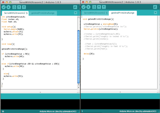Image resolution: width=160 pixels, height=113 pixels.
Task: Click Open sketch icon in left window
Action: pos(19,7)
